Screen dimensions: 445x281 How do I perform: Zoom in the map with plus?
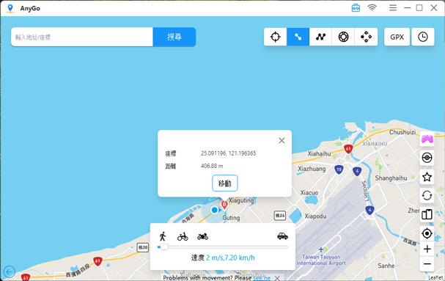coord(427,249)
